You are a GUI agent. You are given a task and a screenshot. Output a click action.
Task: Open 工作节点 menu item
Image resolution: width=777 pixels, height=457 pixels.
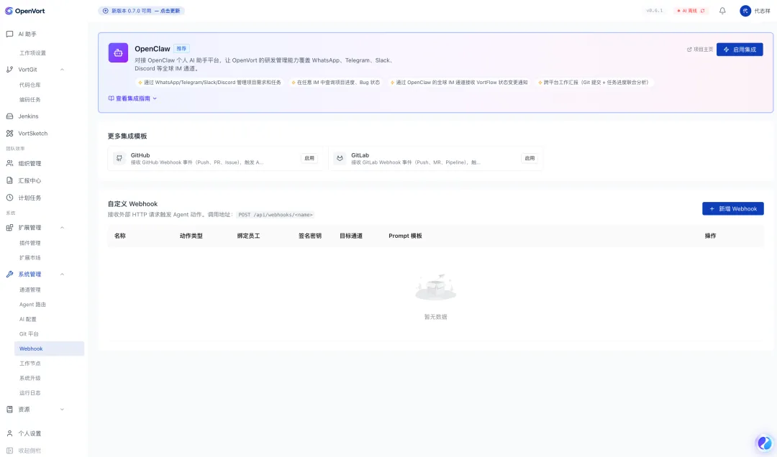tap(29, 364)
